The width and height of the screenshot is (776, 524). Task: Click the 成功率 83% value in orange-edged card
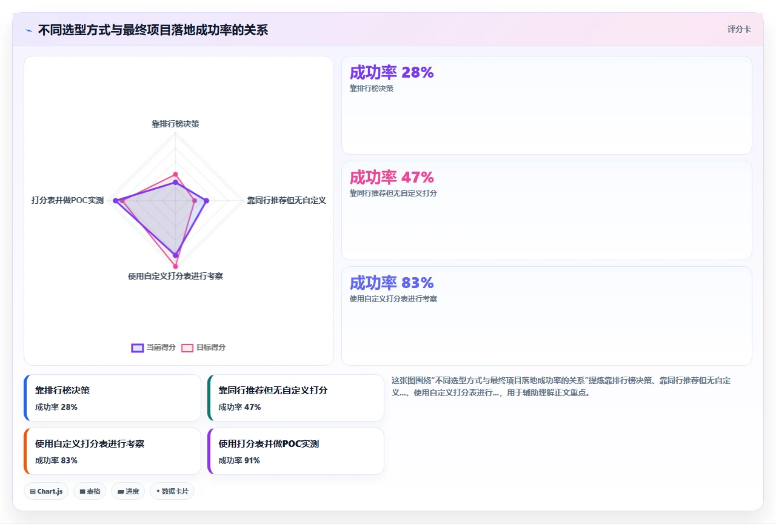pos(56,461)
